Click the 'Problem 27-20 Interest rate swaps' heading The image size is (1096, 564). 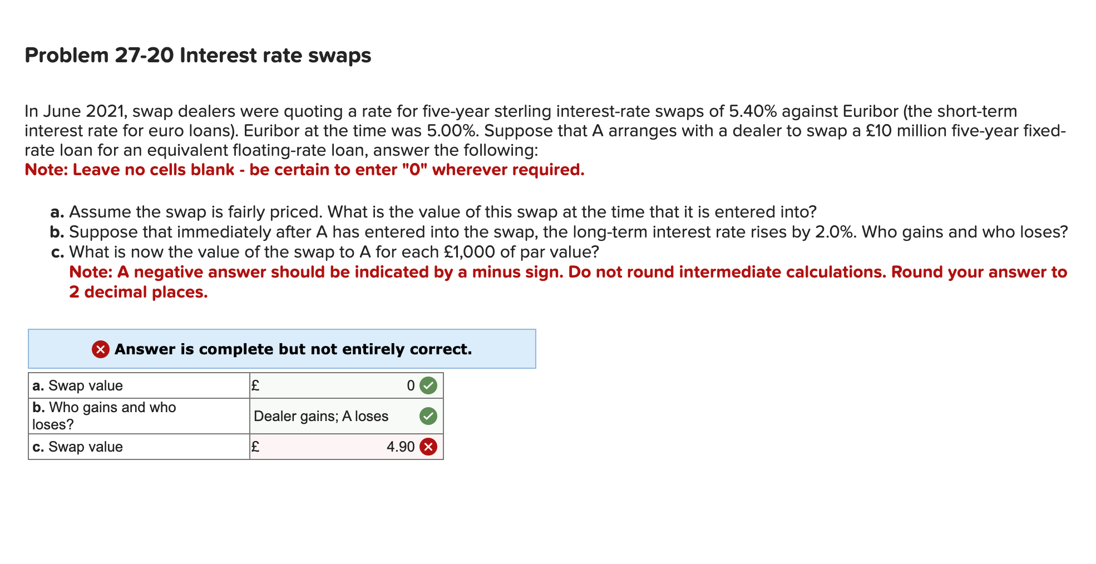point(198,55)
